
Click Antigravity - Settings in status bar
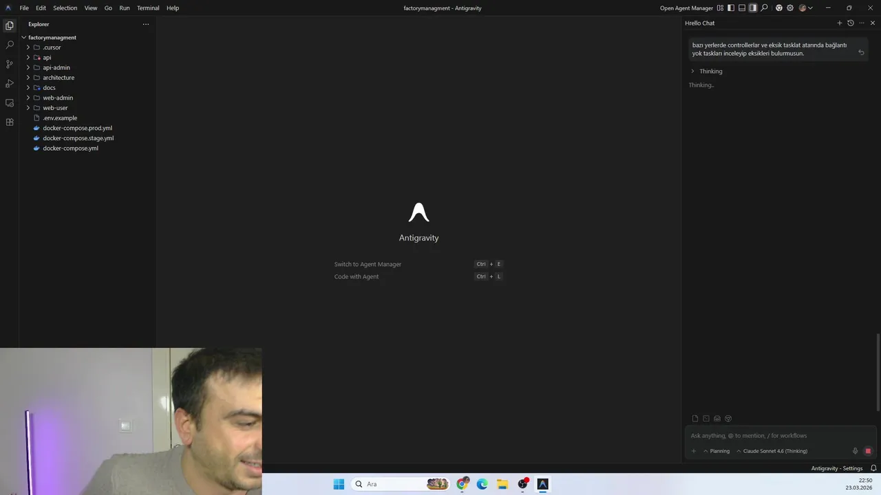tap(837, 468)
